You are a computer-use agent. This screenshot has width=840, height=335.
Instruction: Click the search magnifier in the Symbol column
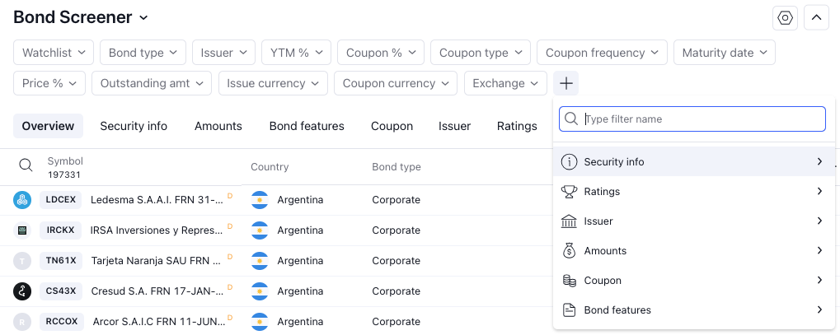point(26,165)
